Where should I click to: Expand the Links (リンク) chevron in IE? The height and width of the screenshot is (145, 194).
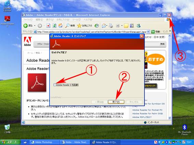click(x=170, y=31)
